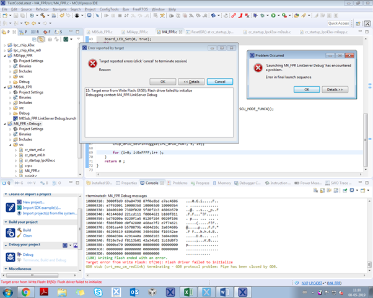Click the NXP LPC4367 status bar link
Screen dimensions: 373x298
tap(312, 283)
